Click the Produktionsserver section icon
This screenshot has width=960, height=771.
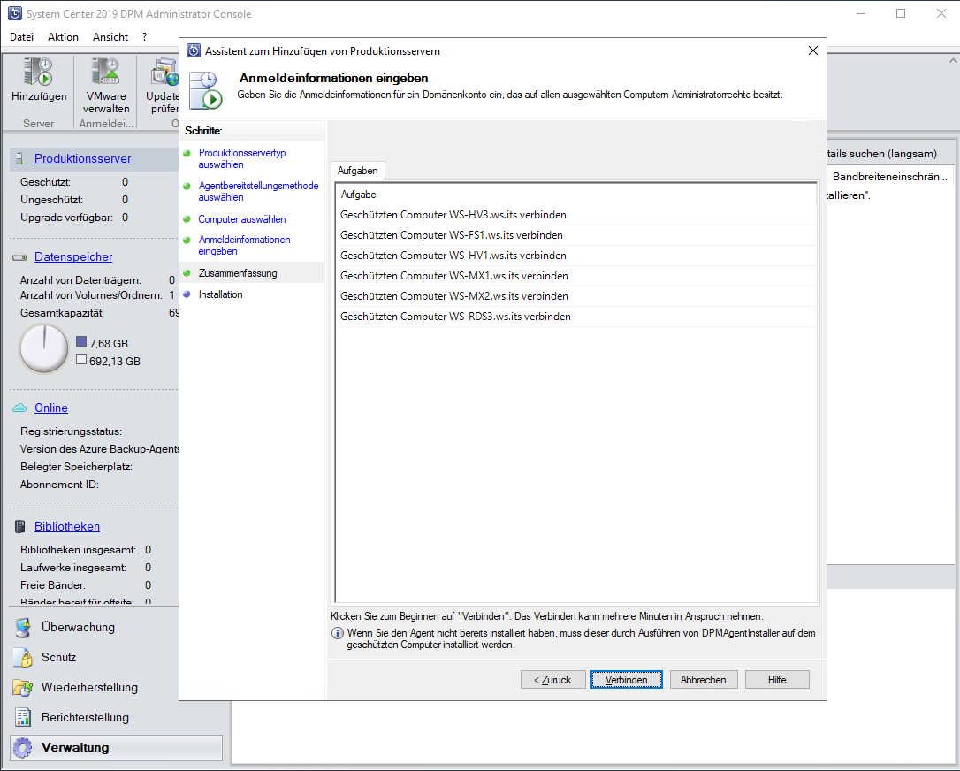(x=19, y=158)
